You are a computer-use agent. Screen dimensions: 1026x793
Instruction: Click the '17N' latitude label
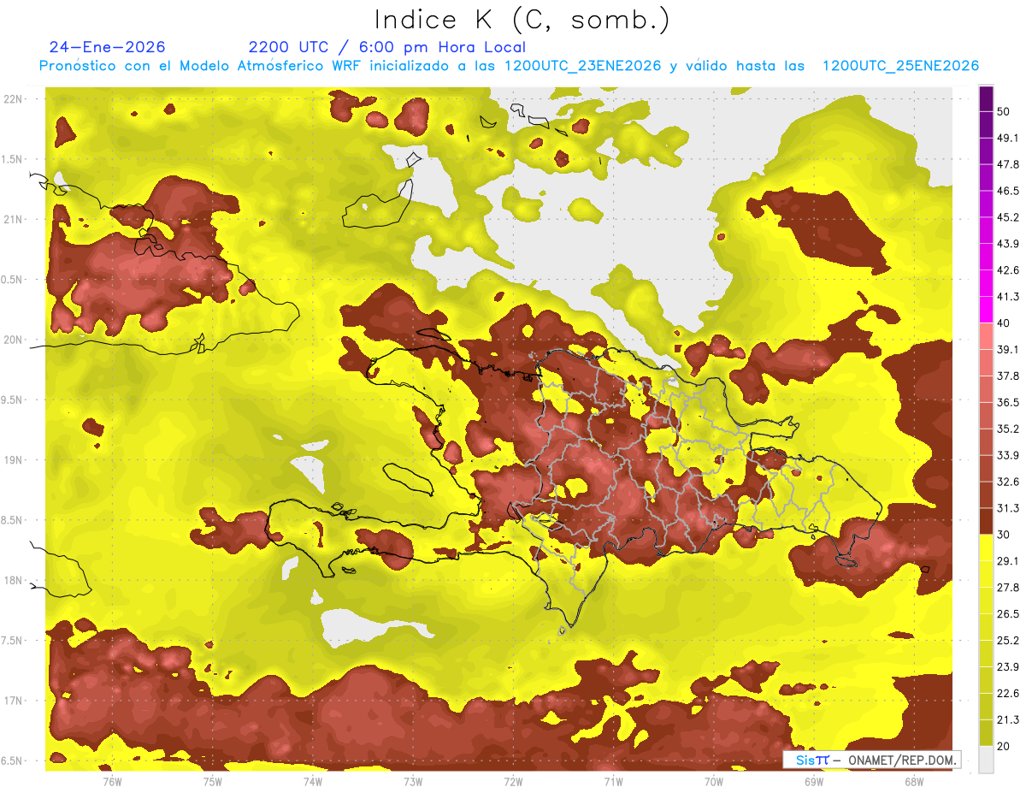(x=13, y=701)
